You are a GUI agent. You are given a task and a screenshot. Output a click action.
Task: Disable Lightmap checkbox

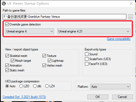pos(49,61)
